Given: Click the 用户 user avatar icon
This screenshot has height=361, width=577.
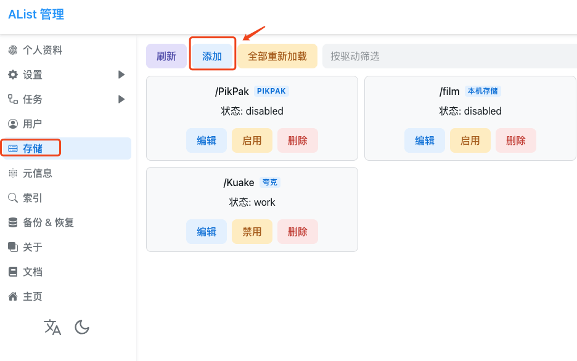Looking at the screenshot, I should [13, 124].
